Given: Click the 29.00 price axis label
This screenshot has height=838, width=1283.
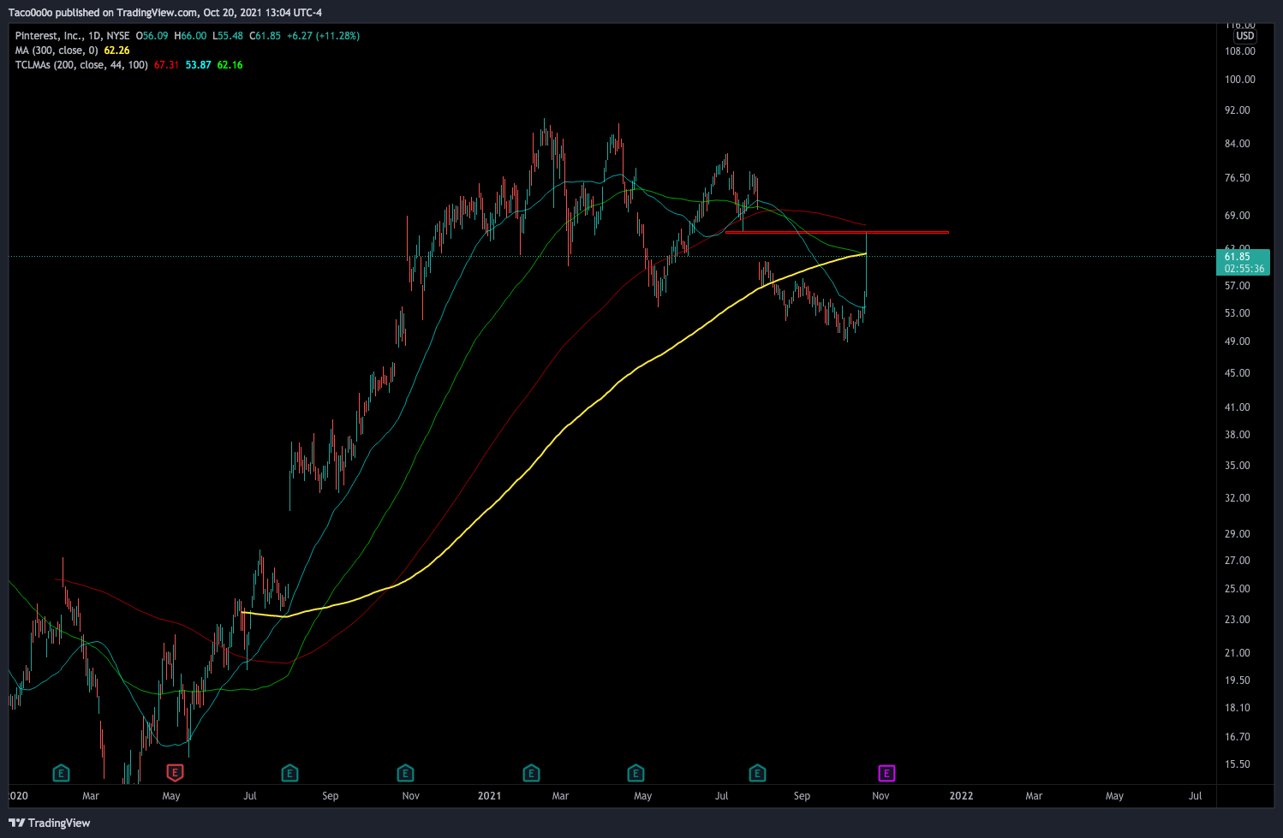Looking at the screenshot, I should [x=1238, y=534].
